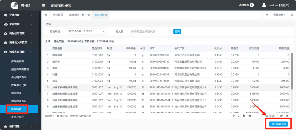Sort by 结转数量 column header

click(131, 48)
